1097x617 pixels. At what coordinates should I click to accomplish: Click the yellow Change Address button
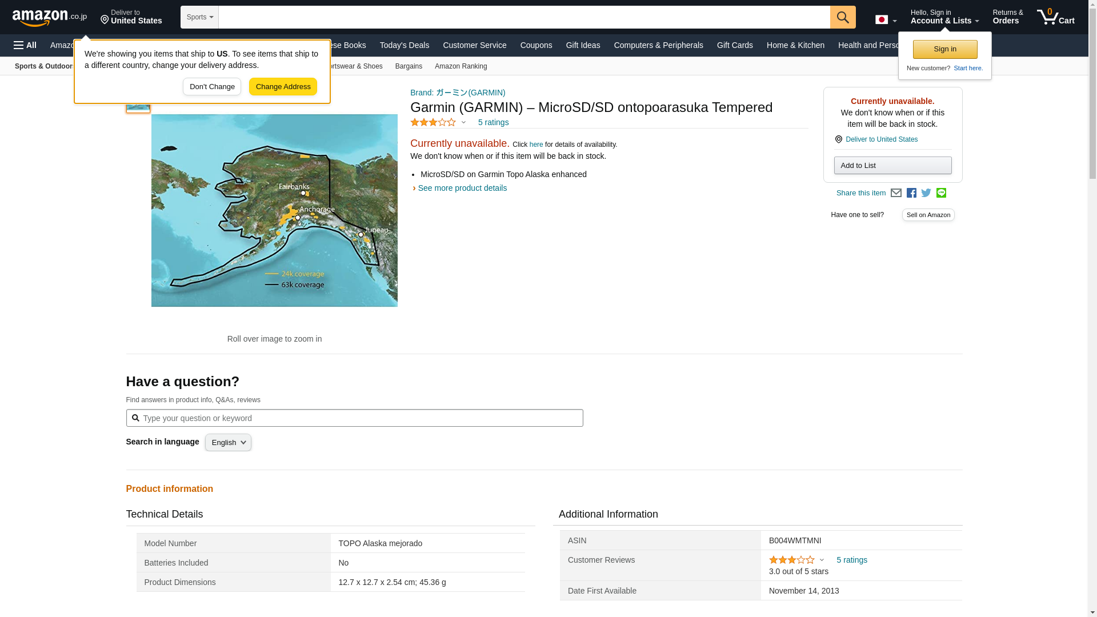click(283, 87)
